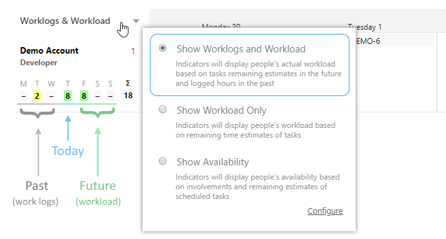Select the Demo Account user name
The image size is (446, 239).
49,50
